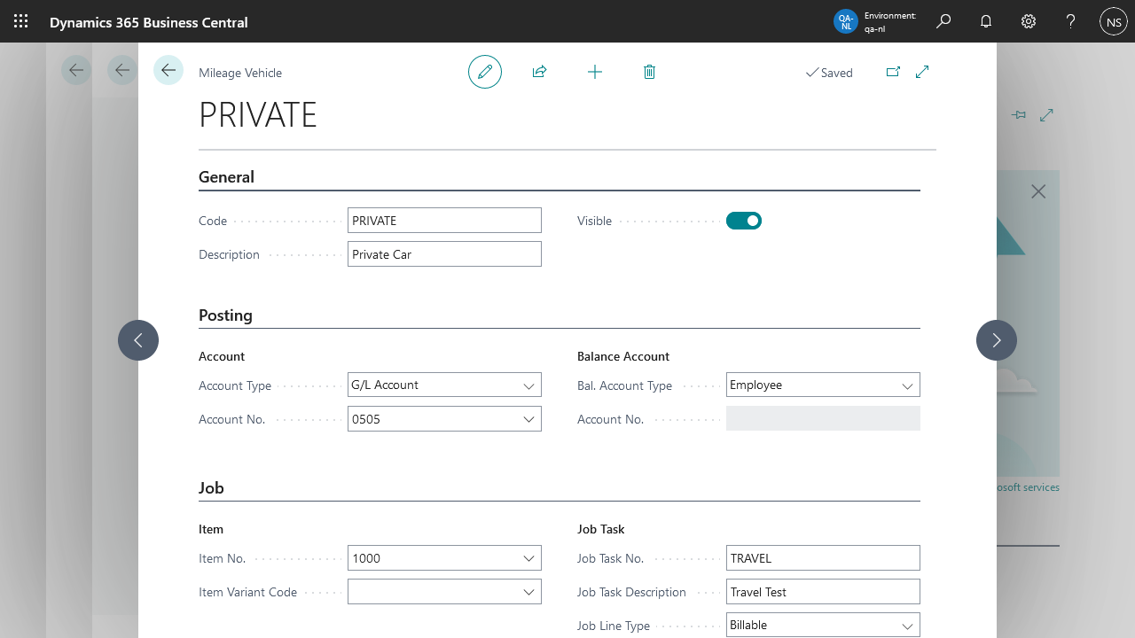Screen dimensions: 1135x638
Task: Click the Description input field
Action: [444, 254]
